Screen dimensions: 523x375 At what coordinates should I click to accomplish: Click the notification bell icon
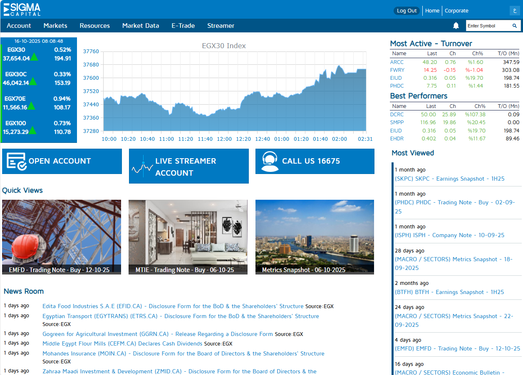click(x=456, y=26)
